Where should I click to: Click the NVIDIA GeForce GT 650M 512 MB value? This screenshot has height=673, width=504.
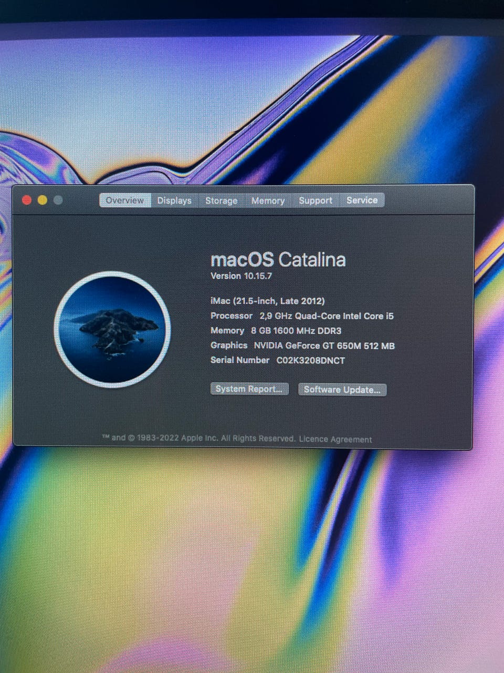tap(324, 345)
